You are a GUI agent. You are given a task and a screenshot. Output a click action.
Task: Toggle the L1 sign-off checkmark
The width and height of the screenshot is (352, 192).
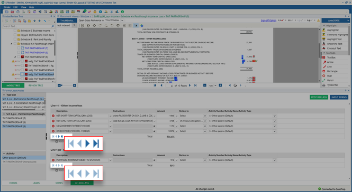click(x=282, y=21)
